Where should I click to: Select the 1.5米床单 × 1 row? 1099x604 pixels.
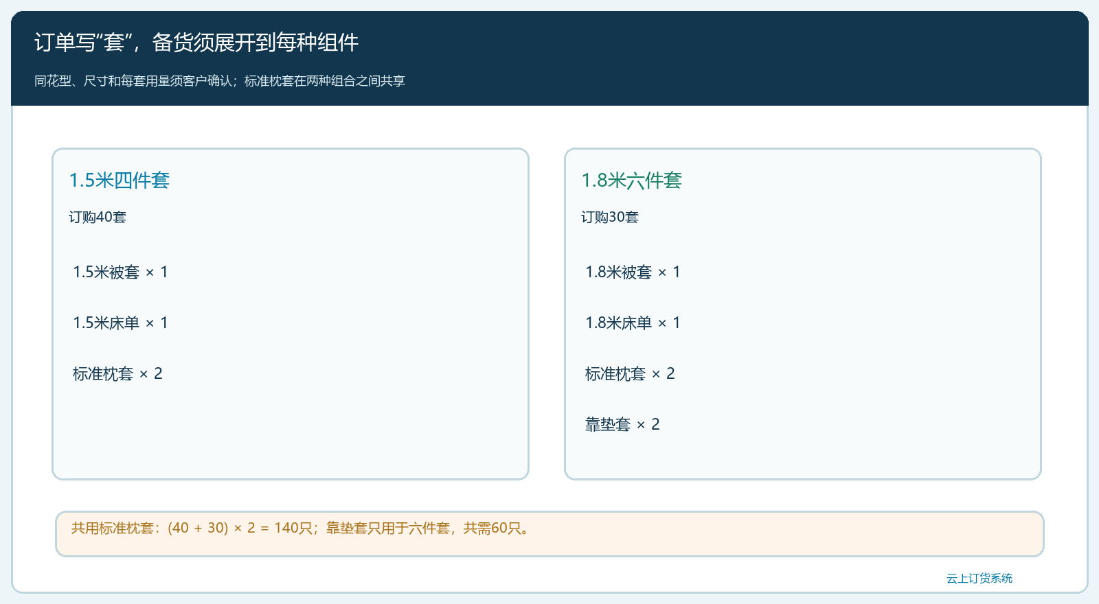[x=121, y=323]
